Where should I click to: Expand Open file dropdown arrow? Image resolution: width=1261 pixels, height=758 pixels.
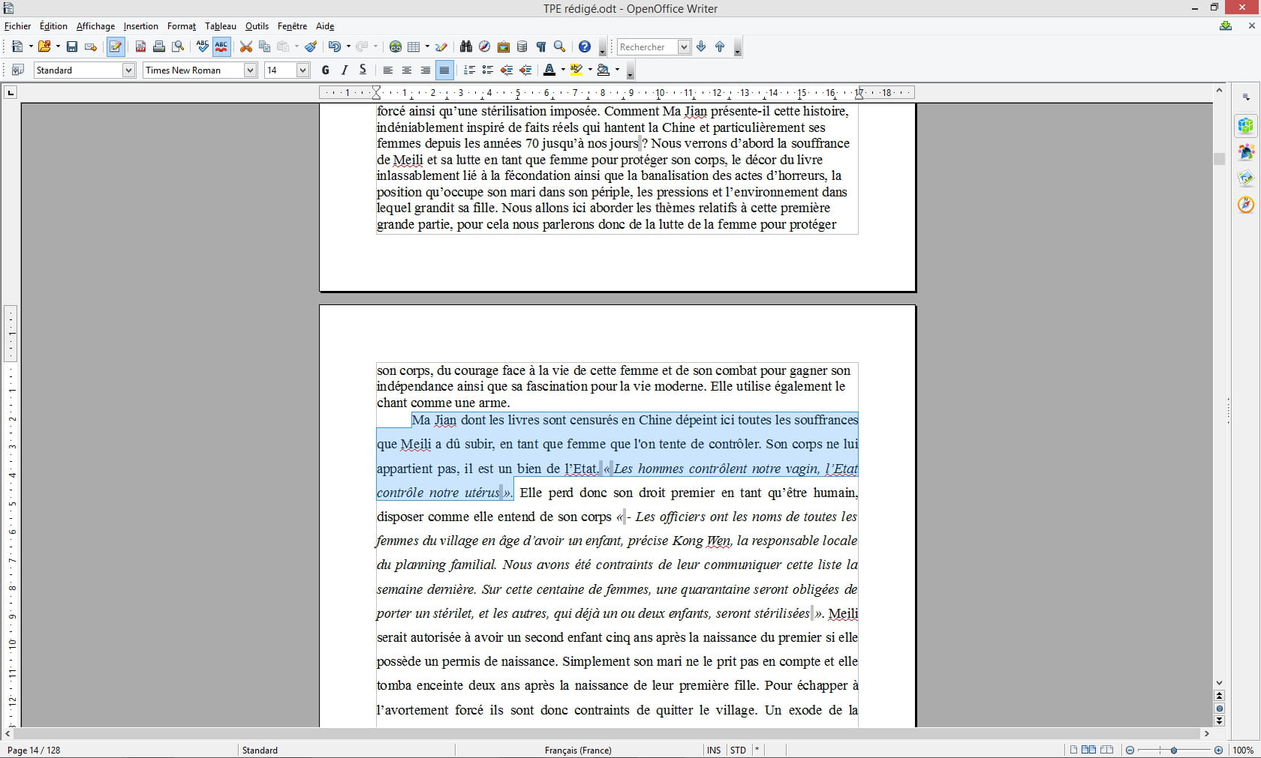click(x=58, y=47)
